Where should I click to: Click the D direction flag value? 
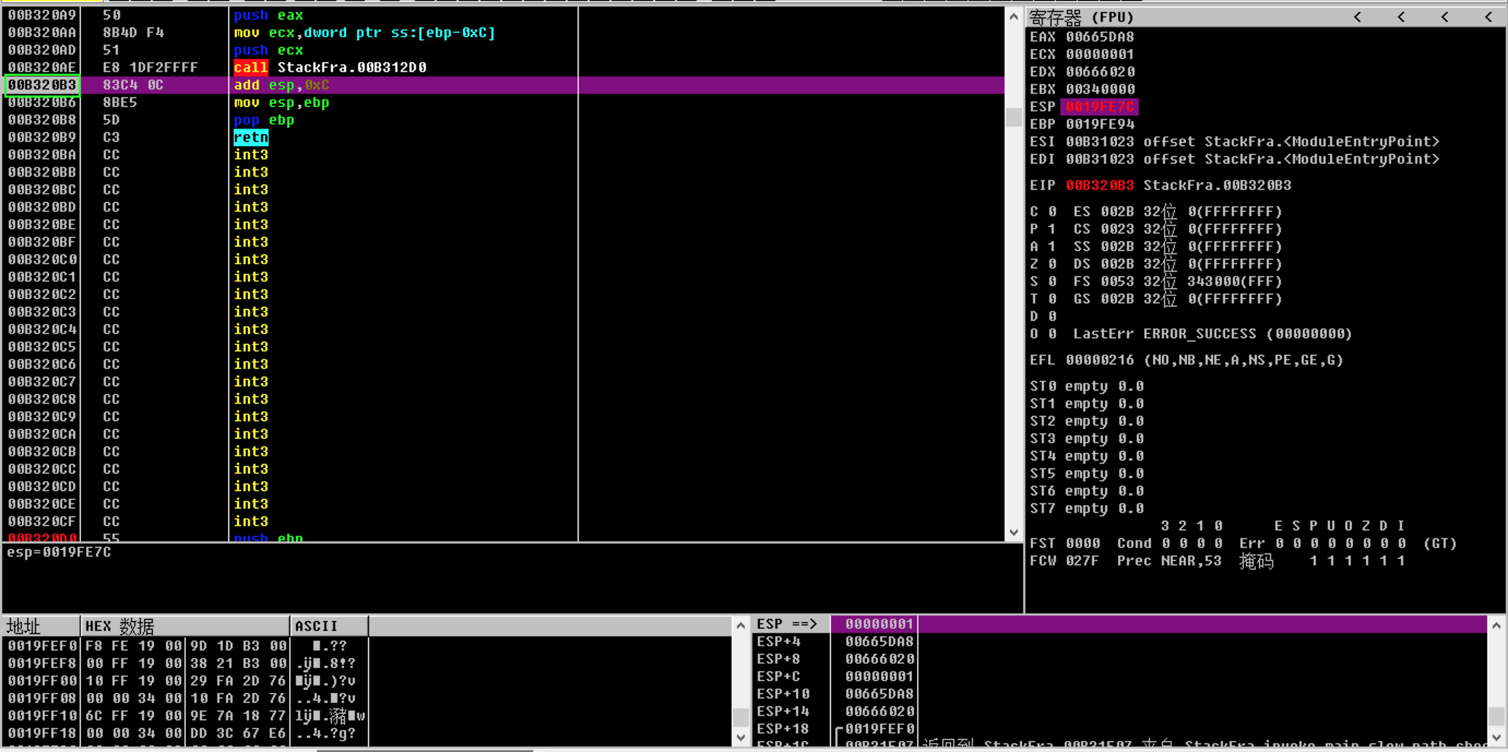click(1053, 317)
